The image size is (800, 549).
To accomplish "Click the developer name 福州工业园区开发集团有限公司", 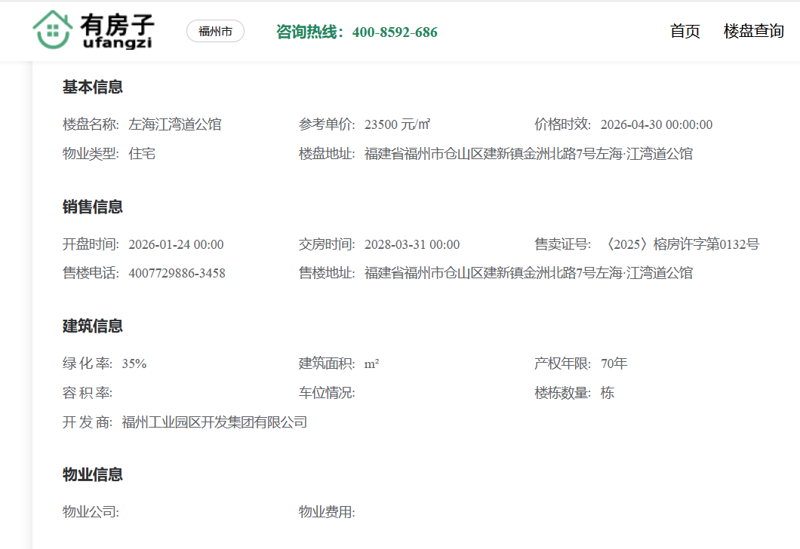I will 214,422.
